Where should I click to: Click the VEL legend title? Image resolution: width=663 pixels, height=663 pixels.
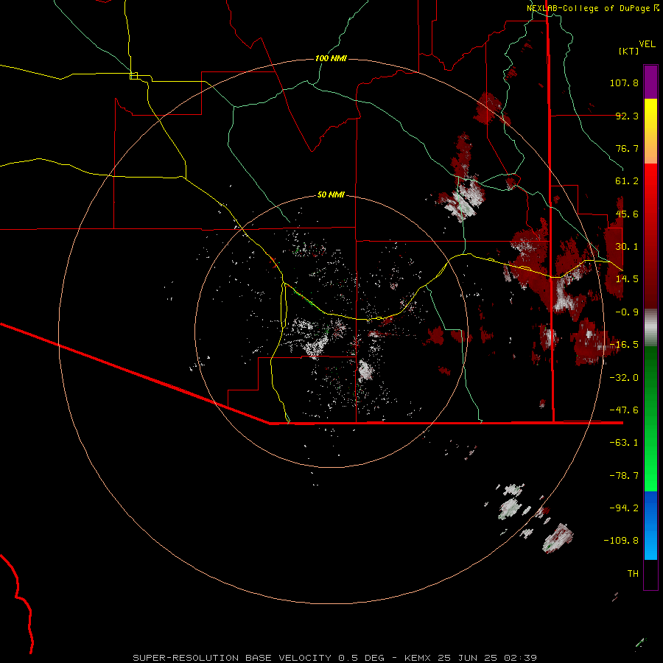[648, 43]
